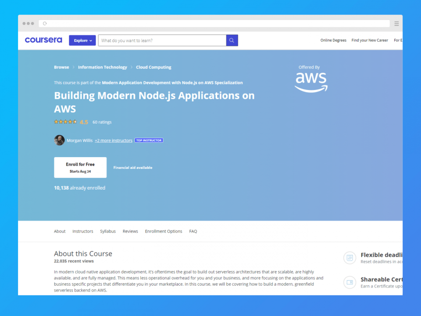421x316 pixels.
Task: Click the Coursera logo
Action: (43, 40)
